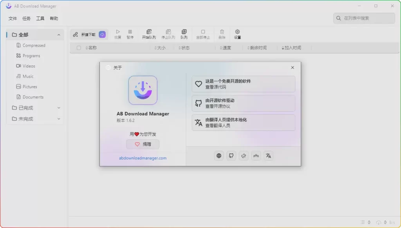Click 由开源软件驱动 licenses card

coord(244,103)
